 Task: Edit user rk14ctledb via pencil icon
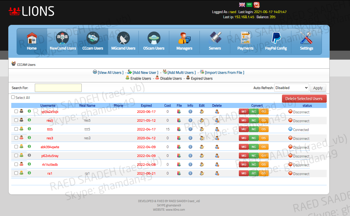pos(202,164)
